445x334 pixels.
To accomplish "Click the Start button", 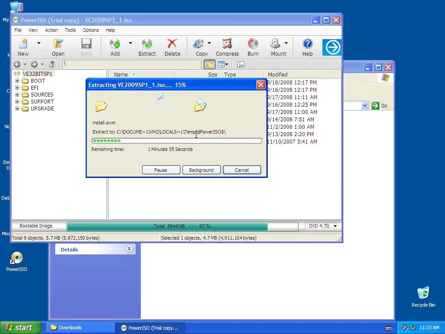I will point(20,327).
